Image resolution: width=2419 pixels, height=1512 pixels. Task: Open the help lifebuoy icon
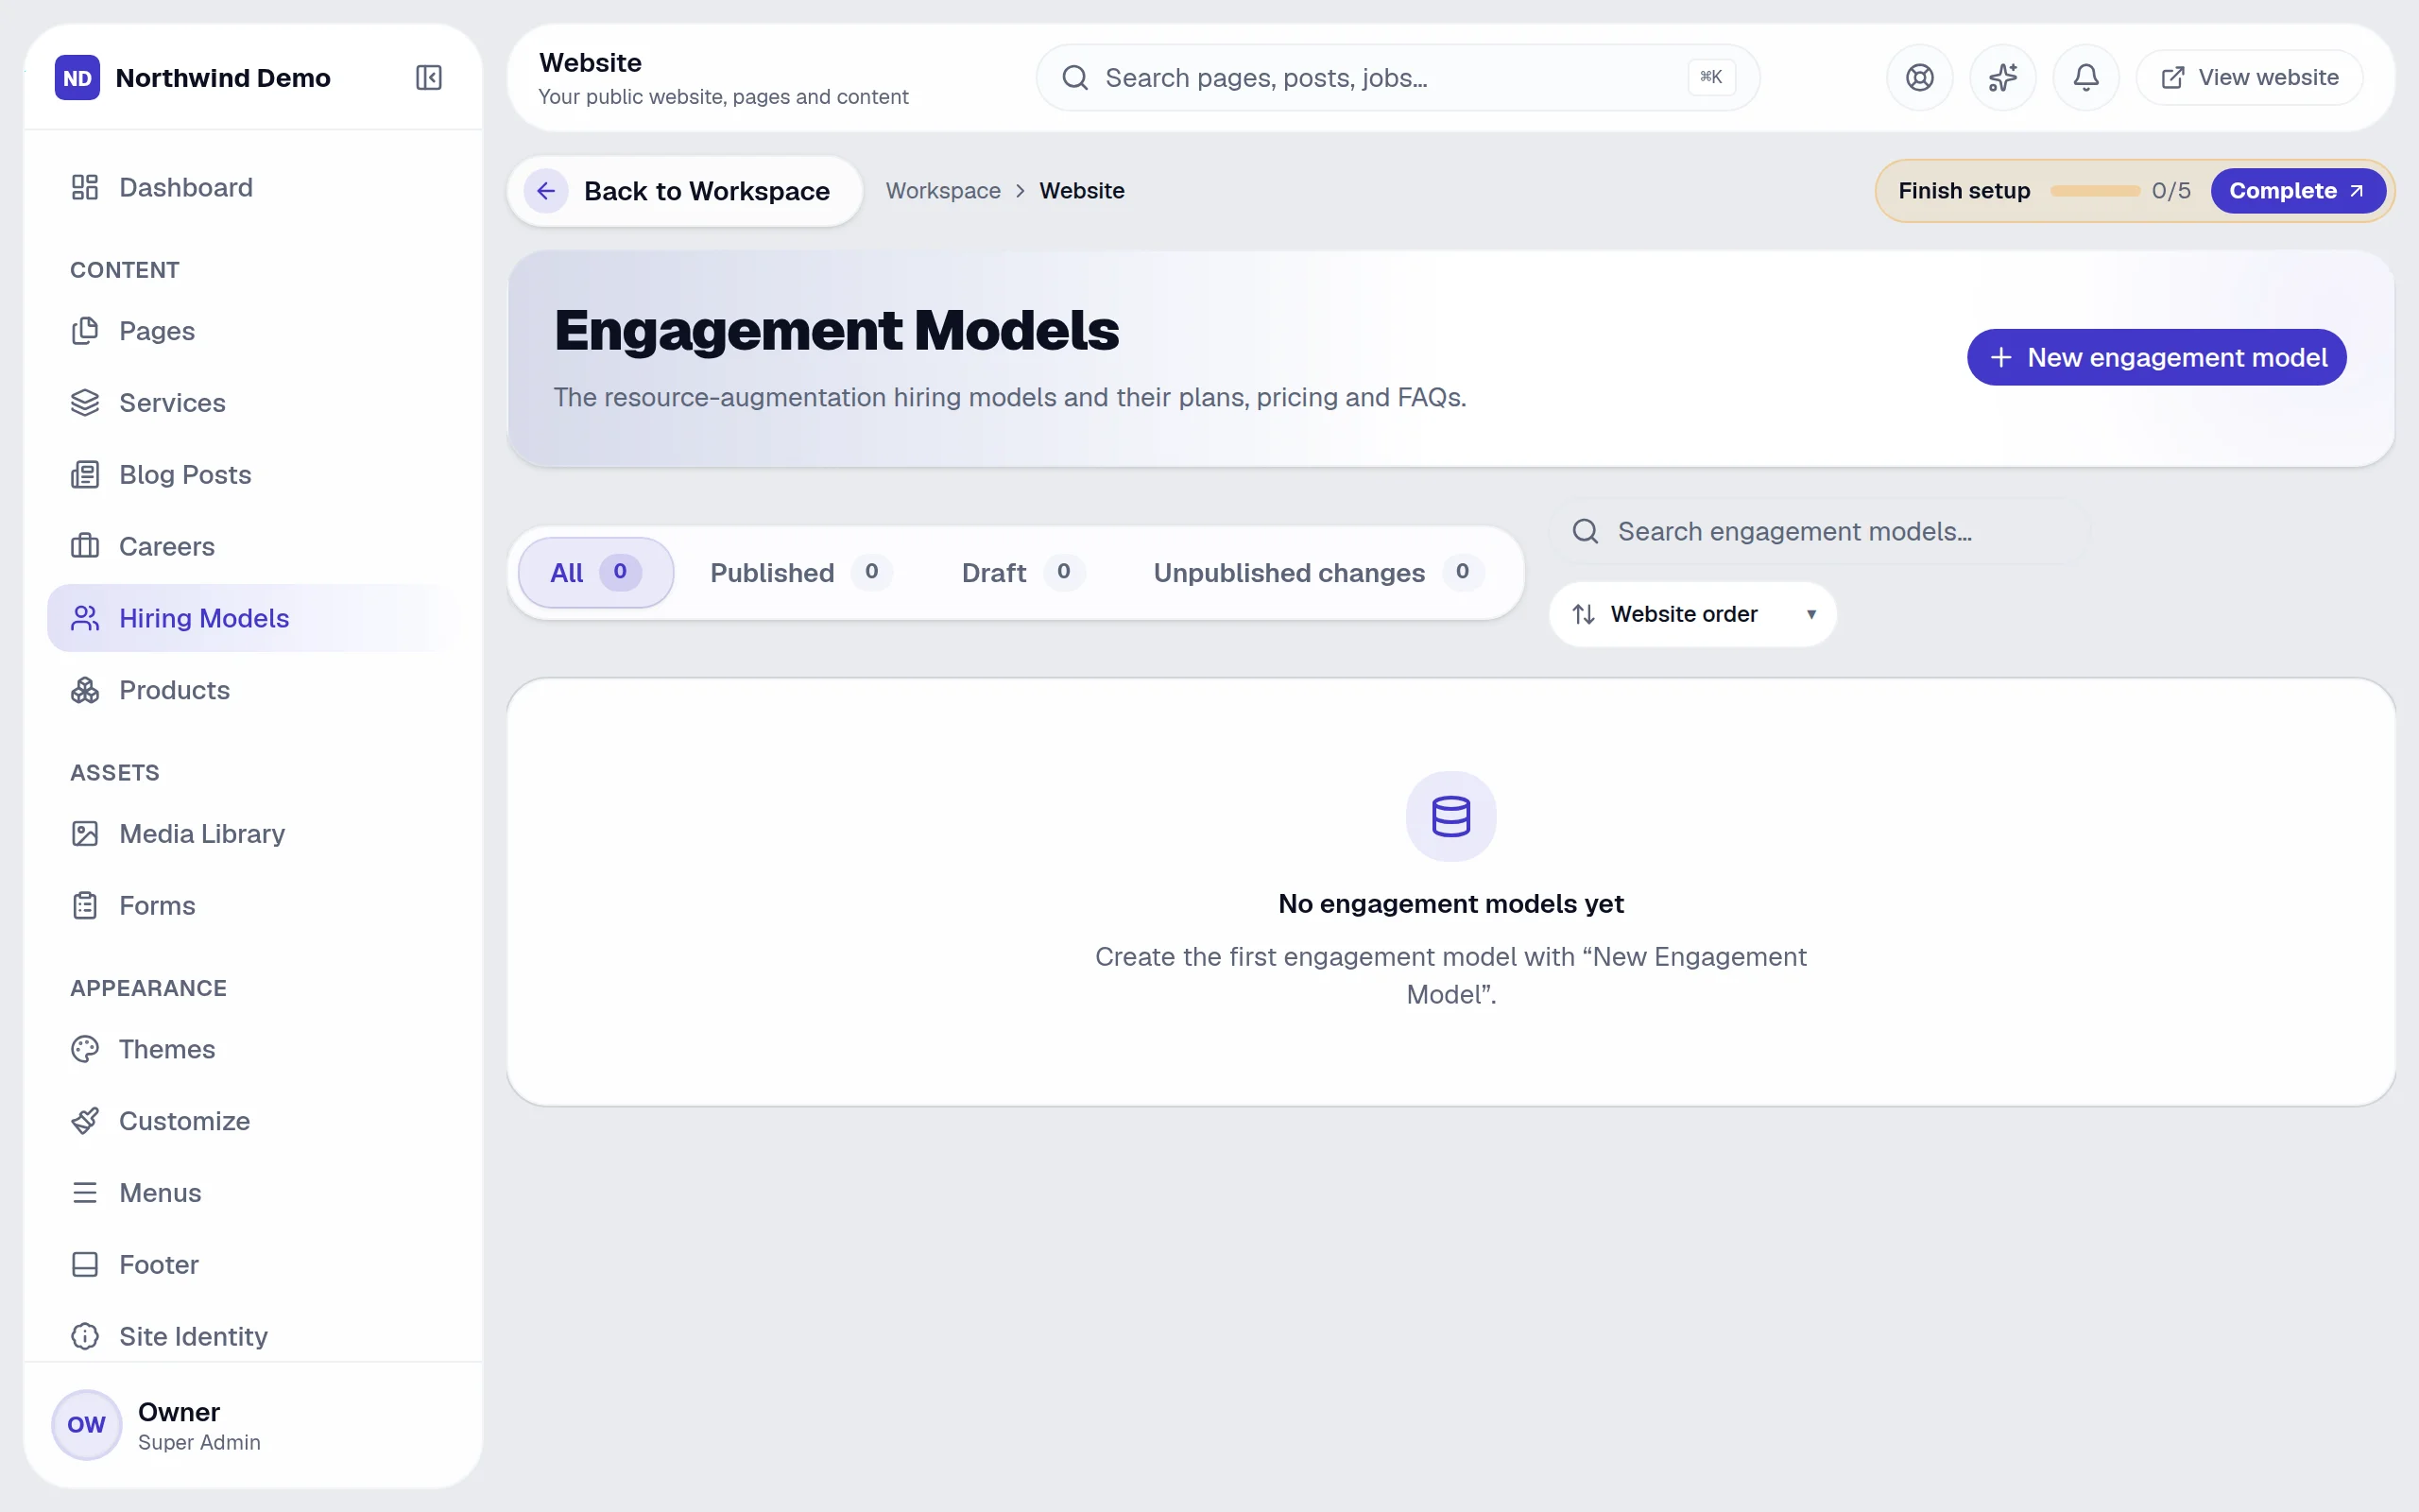1919,78
